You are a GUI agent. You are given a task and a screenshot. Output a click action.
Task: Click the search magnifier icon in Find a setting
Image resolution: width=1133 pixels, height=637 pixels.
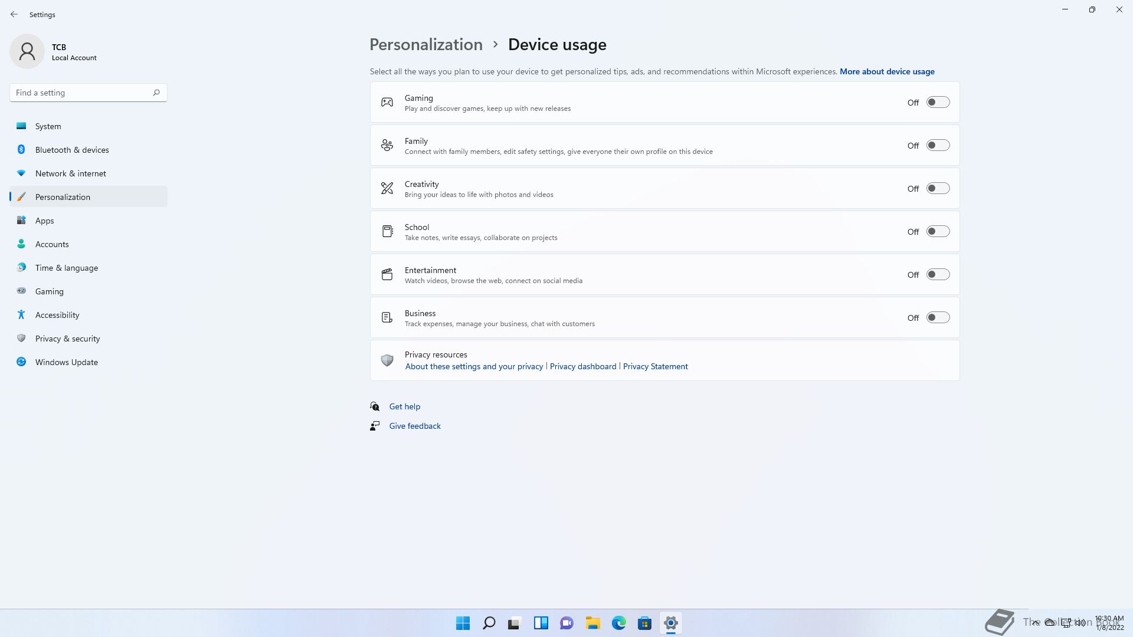156,93
